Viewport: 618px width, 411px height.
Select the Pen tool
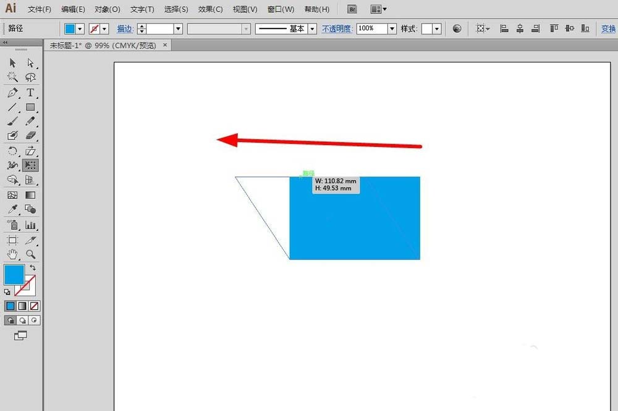12,93
